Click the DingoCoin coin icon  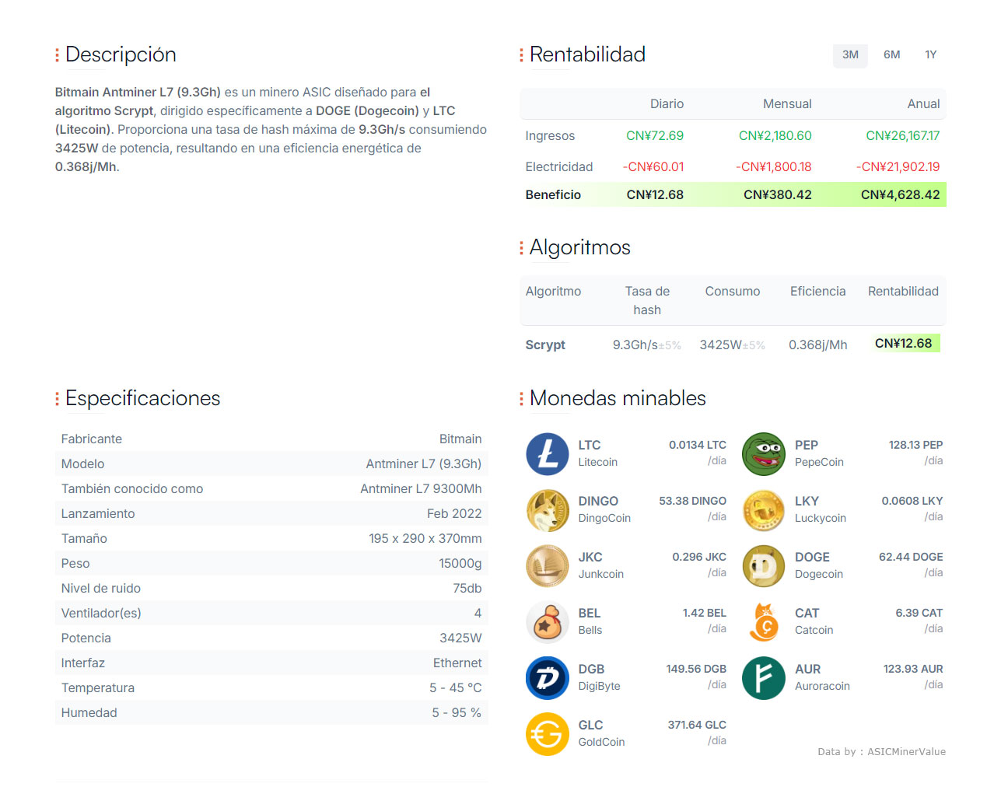548,510
